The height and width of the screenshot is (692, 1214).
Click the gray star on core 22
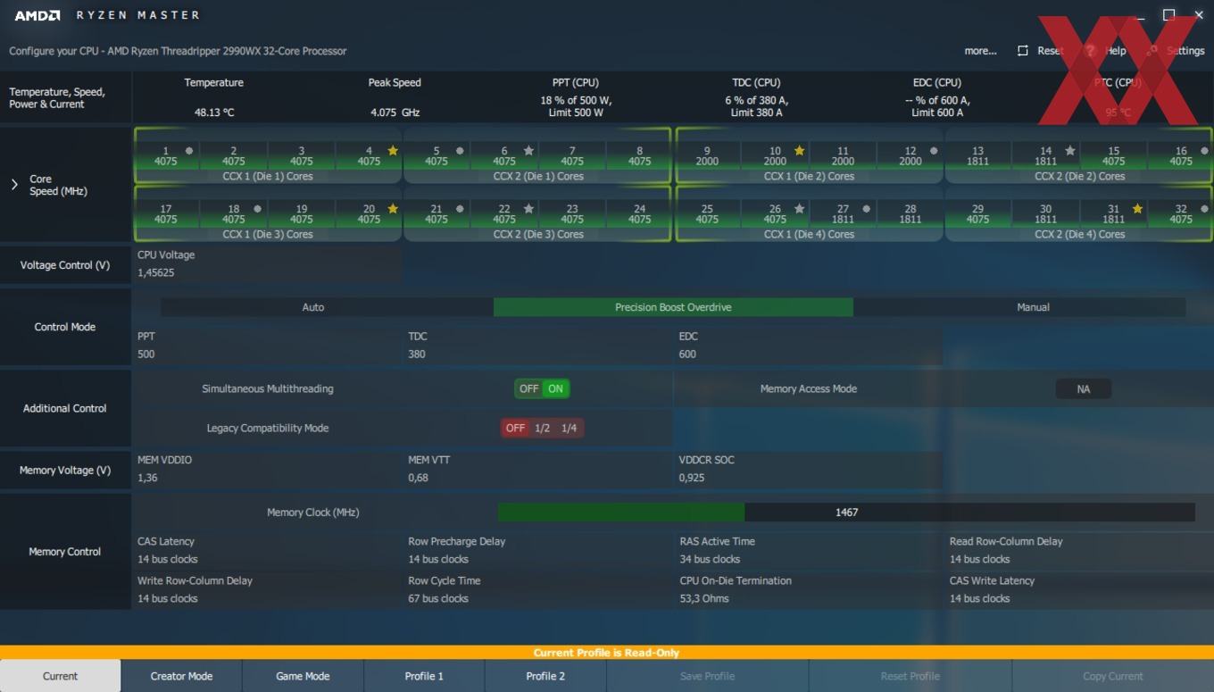[x=528, y=209]
